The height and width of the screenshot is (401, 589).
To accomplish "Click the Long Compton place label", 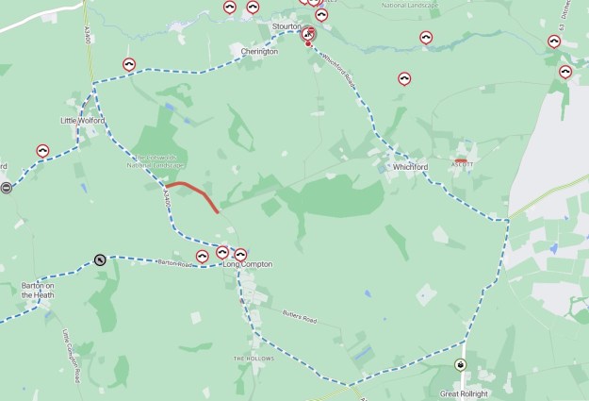I will 248,264.
